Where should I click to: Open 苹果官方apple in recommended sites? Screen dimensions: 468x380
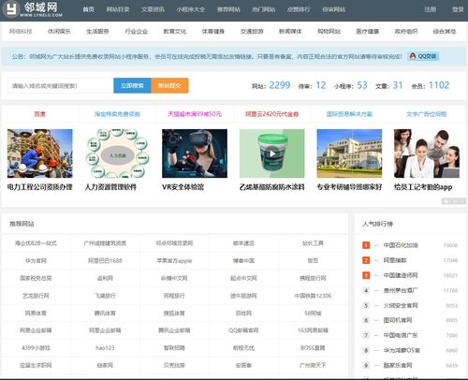point(174,260)
